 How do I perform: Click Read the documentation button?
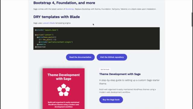pyautogui.click(x=80, y=57)
